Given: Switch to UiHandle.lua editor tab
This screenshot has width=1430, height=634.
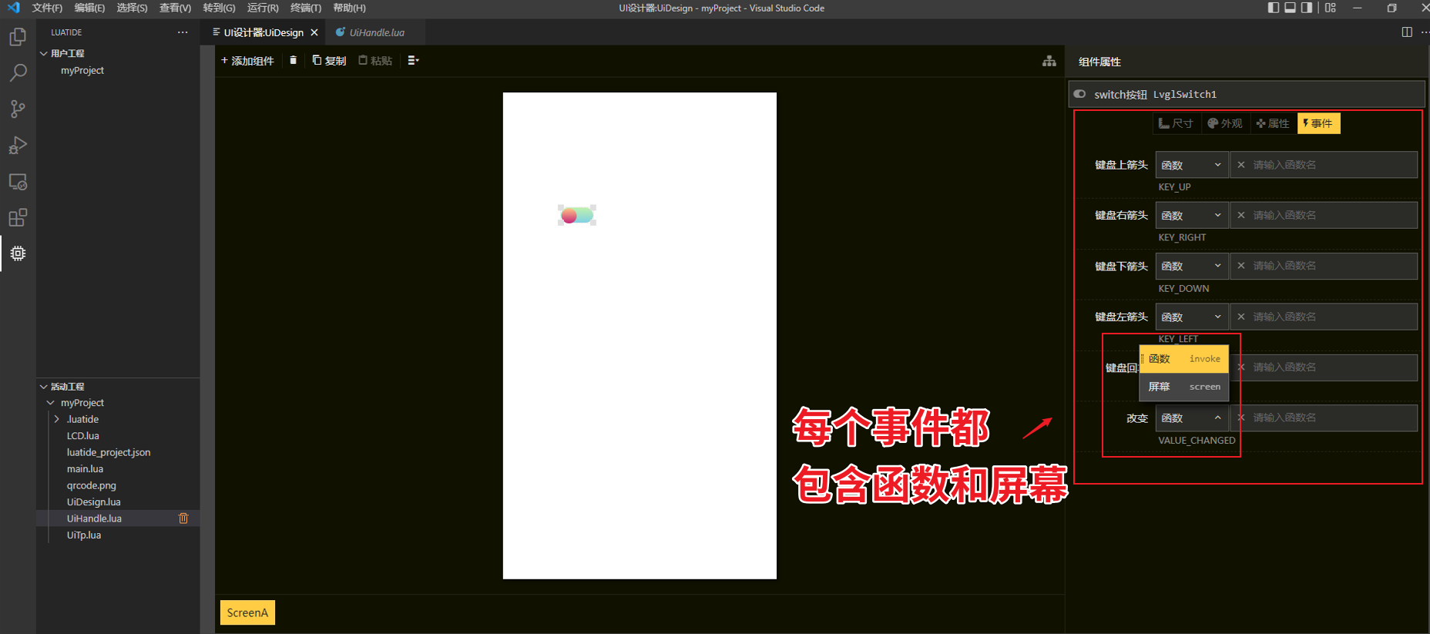Looking at the screenshot, I should coord(375,32).
